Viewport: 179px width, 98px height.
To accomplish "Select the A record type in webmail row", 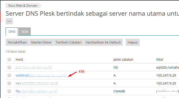I will [x=115, y=75].
